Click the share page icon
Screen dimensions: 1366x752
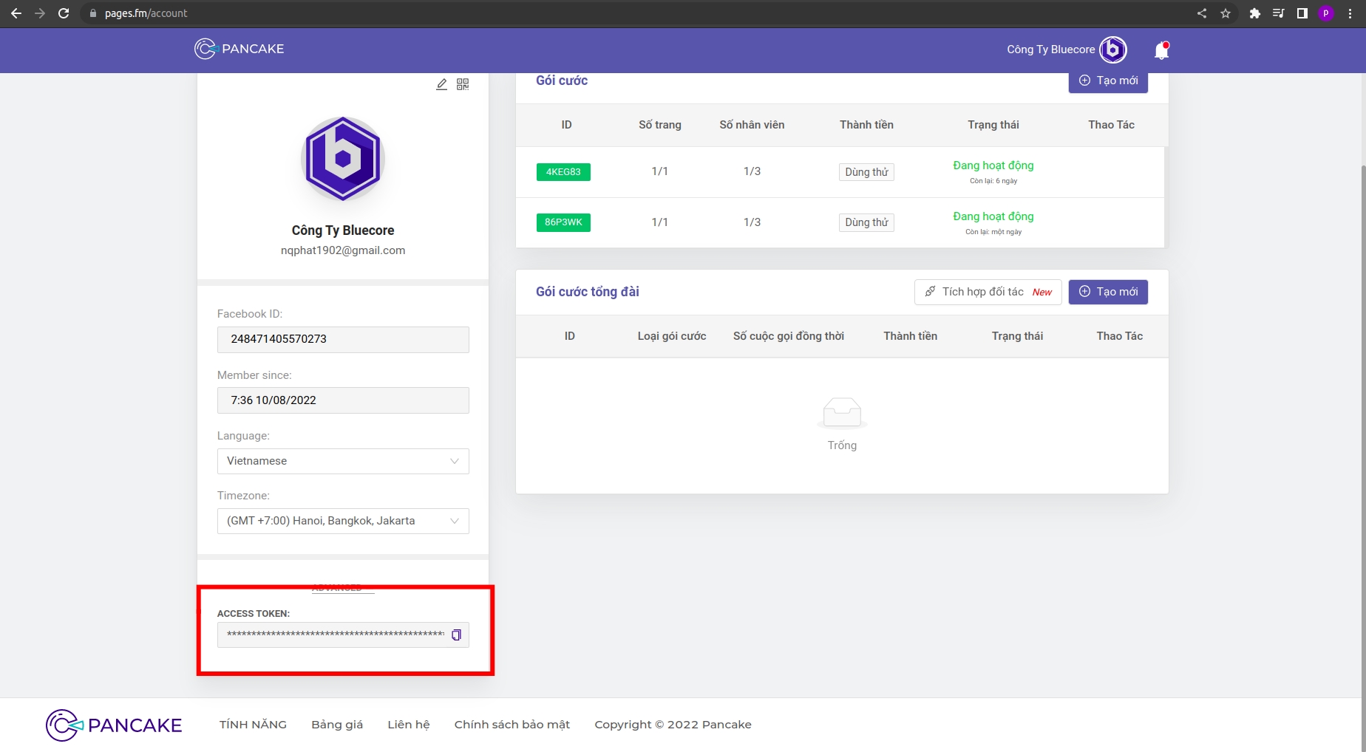(1202, 13)
